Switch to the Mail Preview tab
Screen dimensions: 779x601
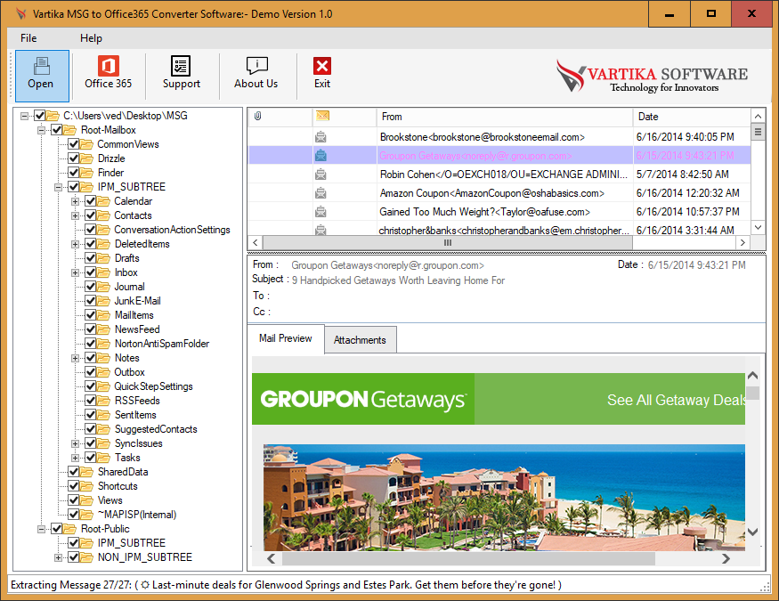(286, 338)
